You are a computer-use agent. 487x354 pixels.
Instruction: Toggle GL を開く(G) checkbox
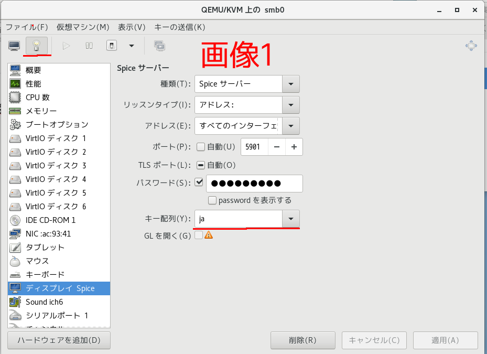[x=199, y=235]
